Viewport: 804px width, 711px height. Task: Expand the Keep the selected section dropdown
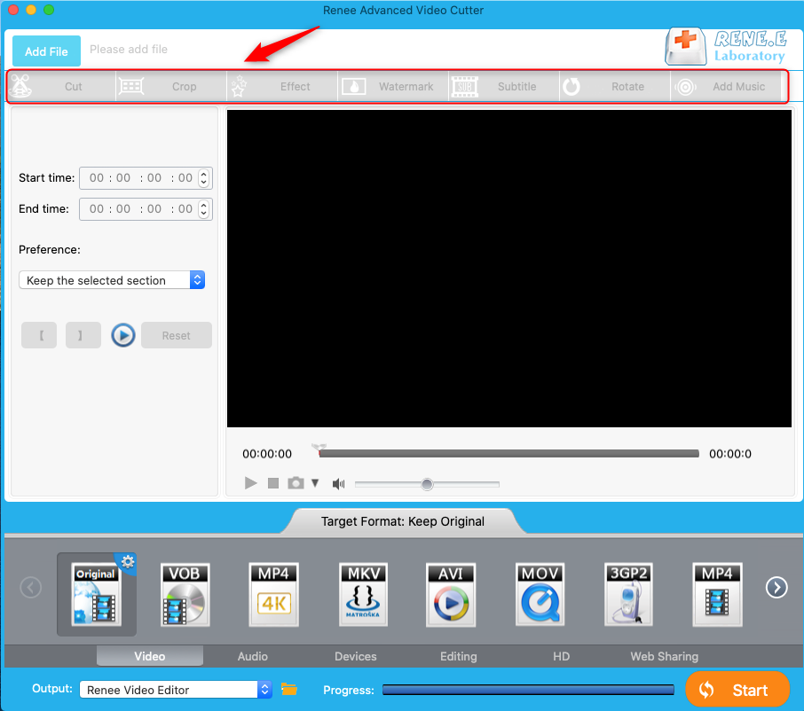click(x=197, y=280)
